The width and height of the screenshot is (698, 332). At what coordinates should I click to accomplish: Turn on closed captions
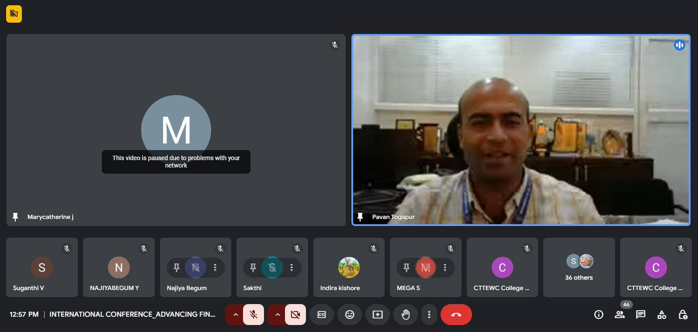coord(322,315)
